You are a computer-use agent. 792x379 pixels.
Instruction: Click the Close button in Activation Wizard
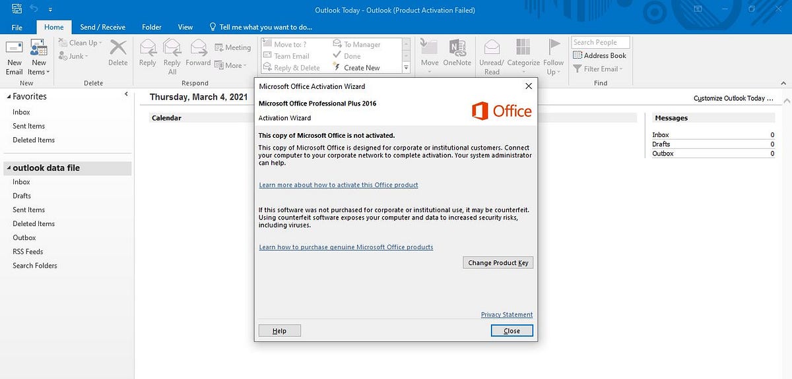click(512, 331)
